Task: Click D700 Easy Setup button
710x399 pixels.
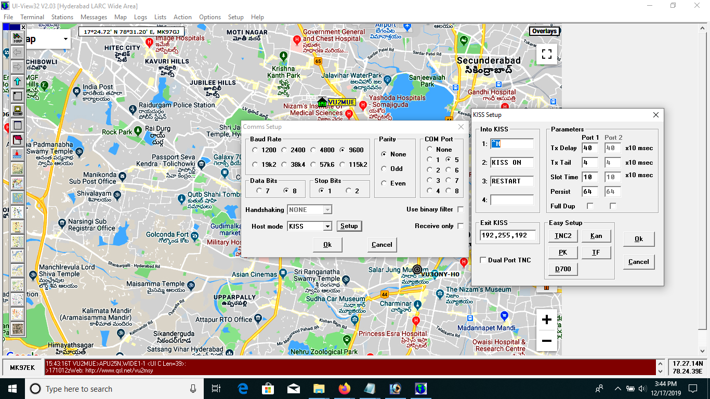Action: click(x=563, y=269)
